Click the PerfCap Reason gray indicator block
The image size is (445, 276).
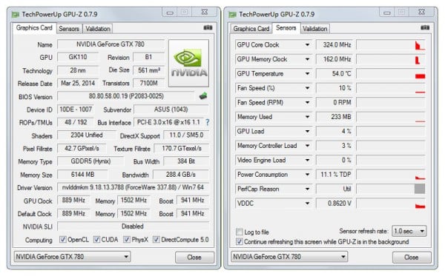coord(420,189)
